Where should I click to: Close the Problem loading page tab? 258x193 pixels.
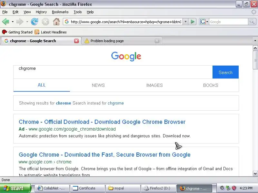(157, 41)
